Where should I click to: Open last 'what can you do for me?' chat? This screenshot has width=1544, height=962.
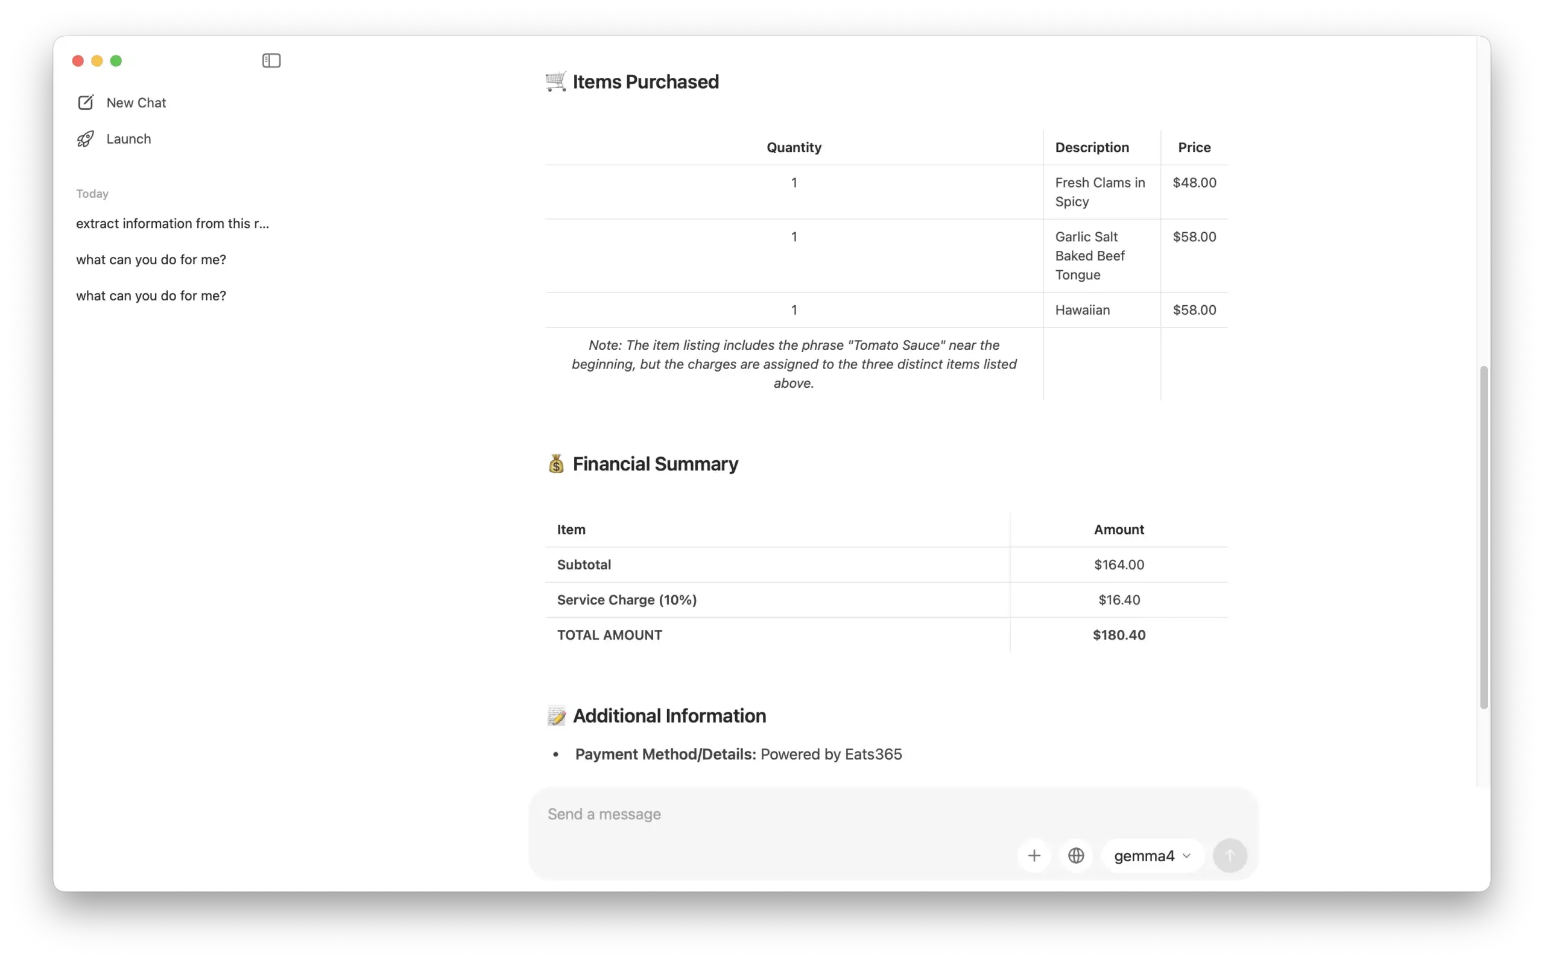tap(151, 296)
